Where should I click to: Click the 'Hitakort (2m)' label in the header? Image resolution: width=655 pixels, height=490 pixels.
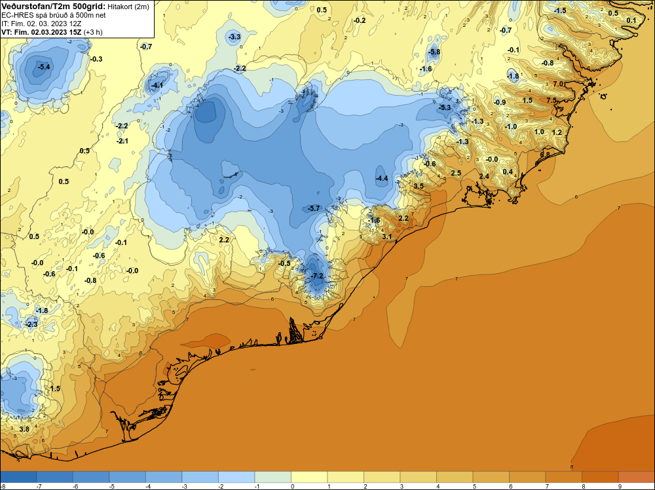(128, 7)
